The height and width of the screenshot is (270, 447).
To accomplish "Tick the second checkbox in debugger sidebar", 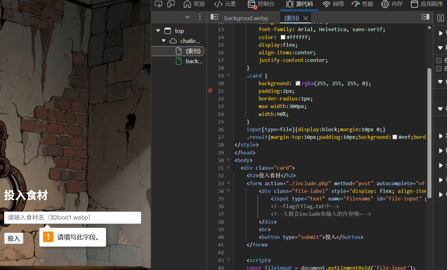I will [439, 69].
